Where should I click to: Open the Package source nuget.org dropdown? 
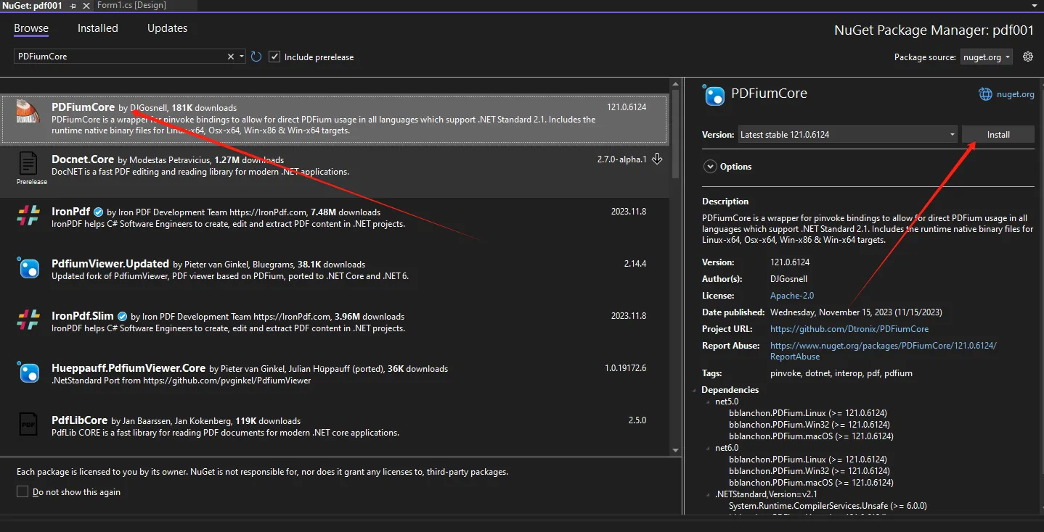pyautogui.click(x=986, y=57)
